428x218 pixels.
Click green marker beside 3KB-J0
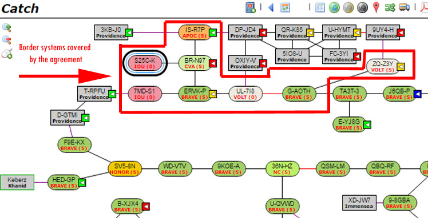point(129,33)
